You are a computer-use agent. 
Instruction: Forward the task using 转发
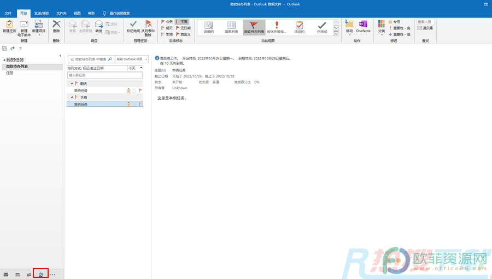coord(99,27)
